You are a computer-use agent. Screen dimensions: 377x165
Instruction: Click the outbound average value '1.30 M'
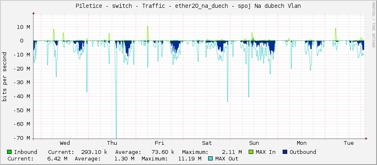click(124, 158)
